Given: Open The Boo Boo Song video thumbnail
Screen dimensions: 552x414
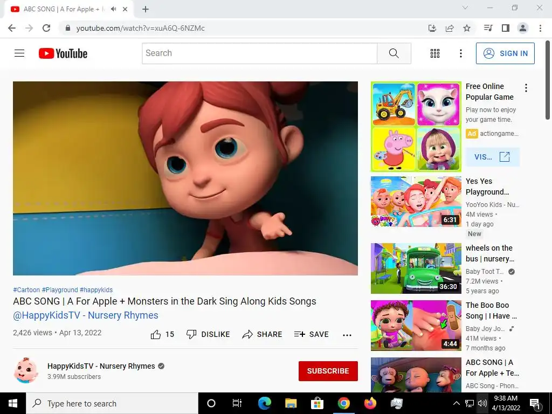Looking at the screenshot, I should pyautogui.click(x=416, y=325).
